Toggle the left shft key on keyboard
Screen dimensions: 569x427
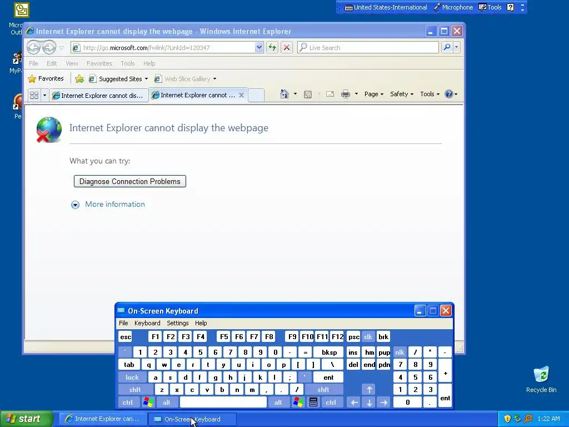click(x=135, y=390)
